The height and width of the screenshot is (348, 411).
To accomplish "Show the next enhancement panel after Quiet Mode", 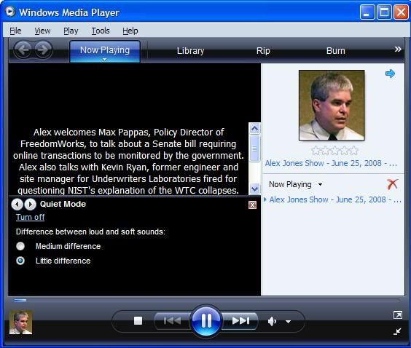I will pyautogui.click(x=30, y=205).
